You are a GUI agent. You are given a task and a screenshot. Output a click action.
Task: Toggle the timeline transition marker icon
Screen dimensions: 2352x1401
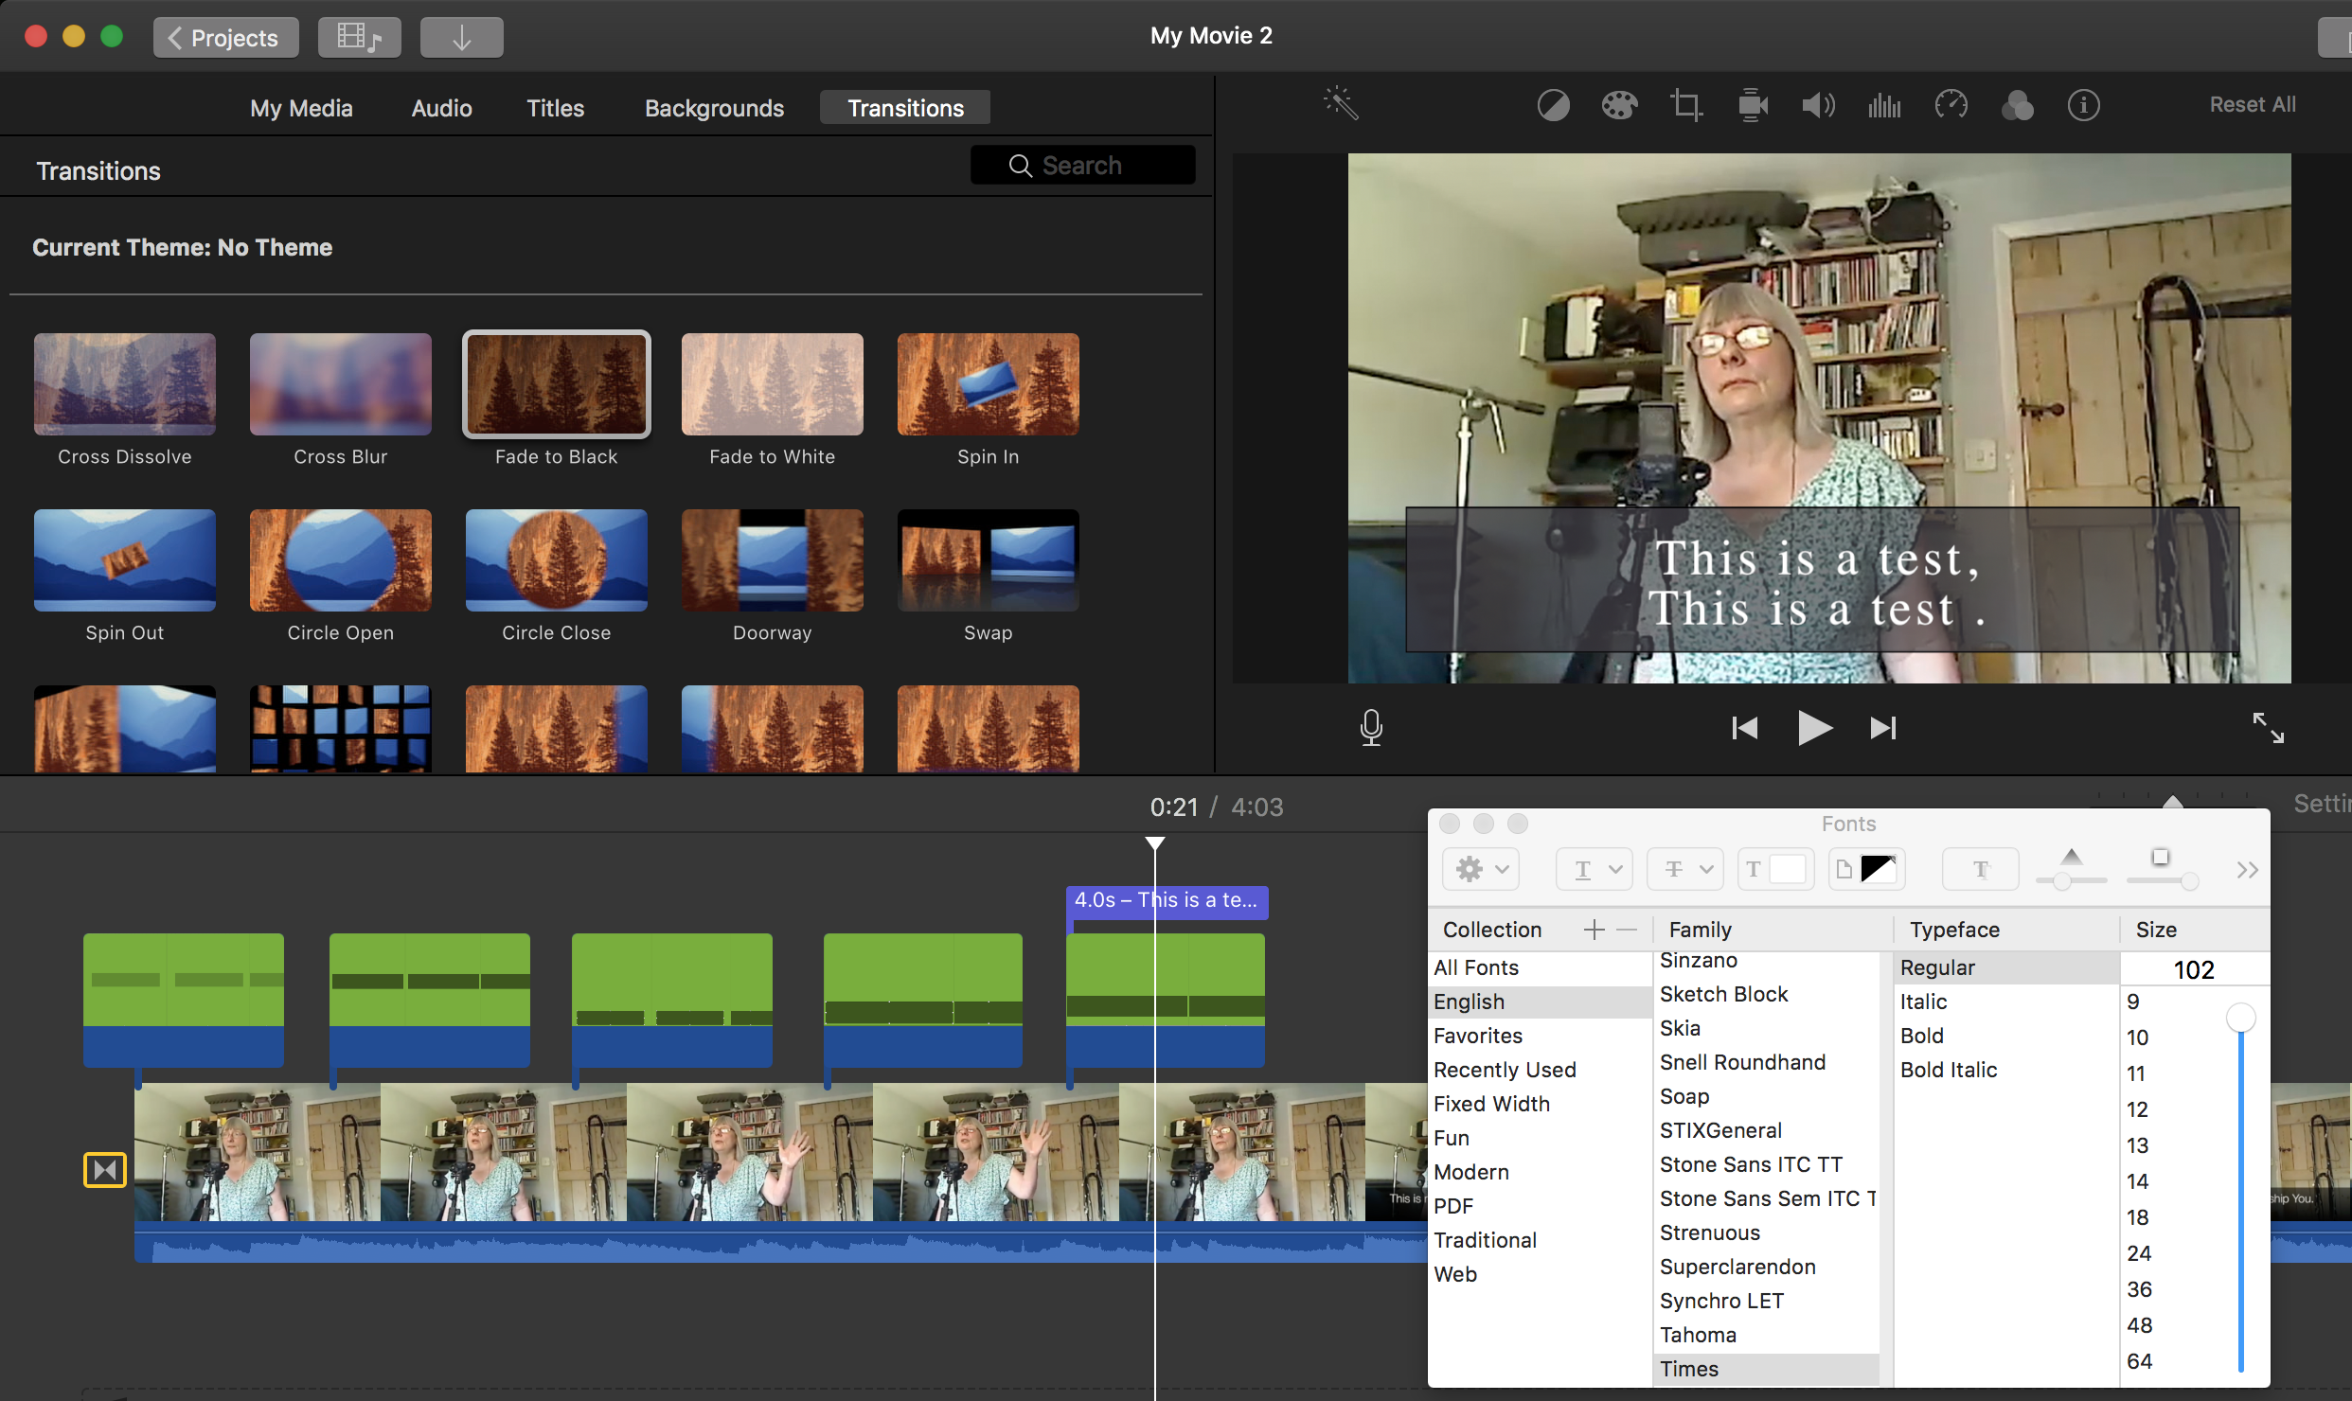pos(105,1170)
